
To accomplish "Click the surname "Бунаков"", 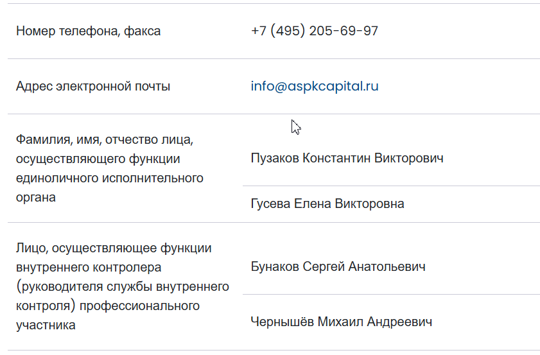I will [274, 266].
